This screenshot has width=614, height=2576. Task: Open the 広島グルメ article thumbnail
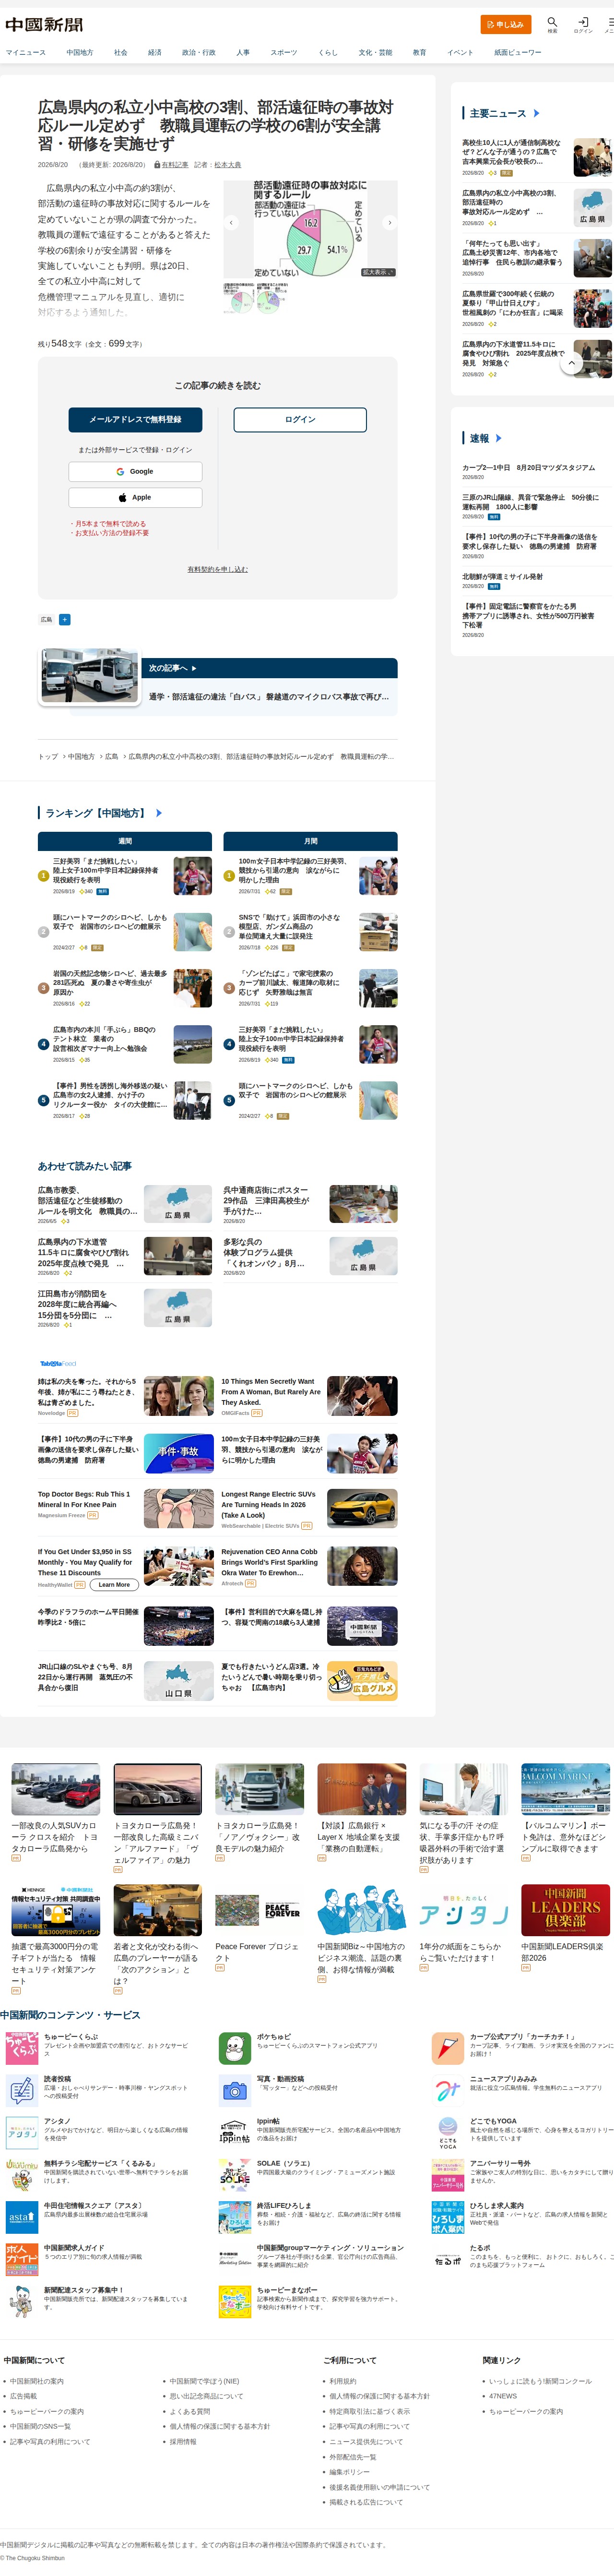(x=362, y=1682)
